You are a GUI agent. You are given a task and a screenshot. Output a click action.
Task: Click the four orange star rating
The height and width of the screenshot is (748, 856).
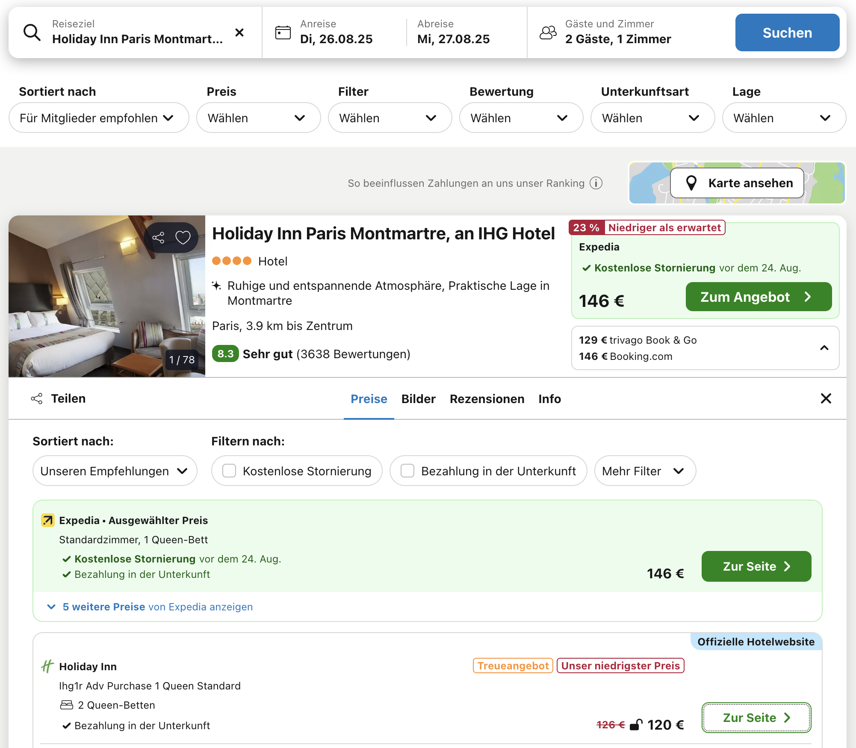(232, 261)
